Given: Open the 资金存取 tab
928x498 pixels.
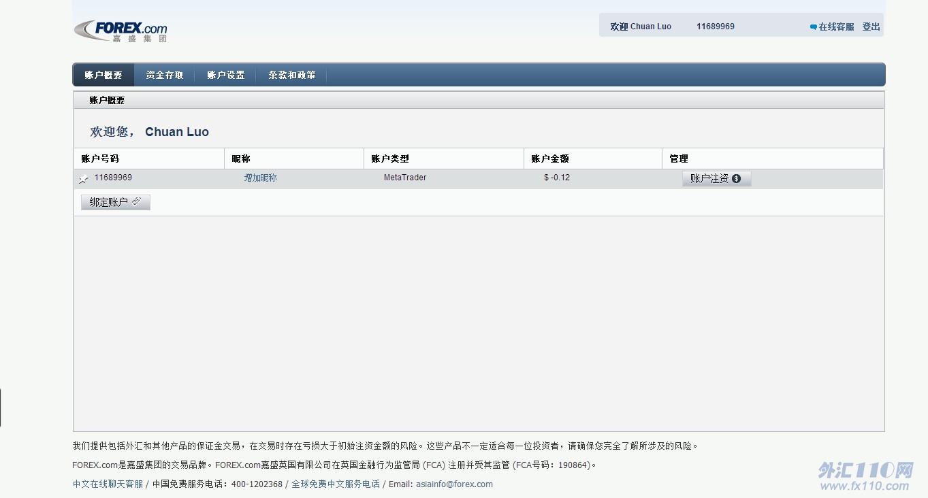Looking at the screenshot, I should 165,75.
